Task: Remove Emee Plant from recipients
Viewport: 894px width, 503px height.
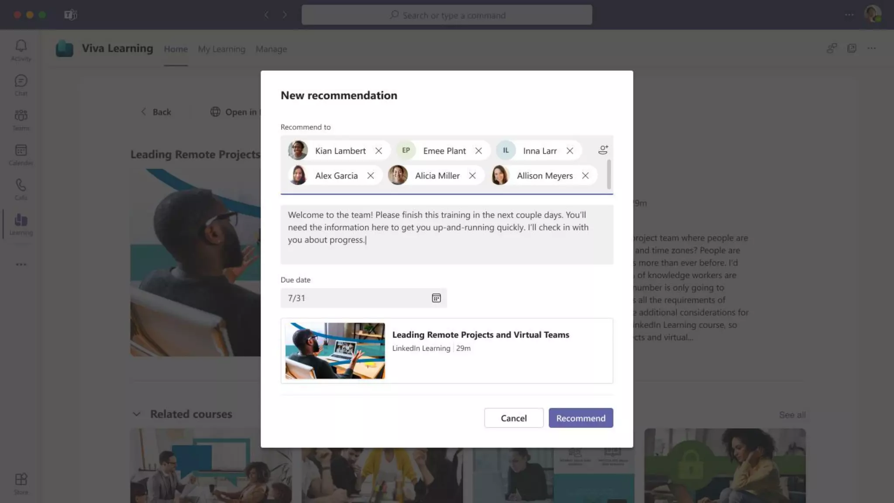Action: click(478, 151)
